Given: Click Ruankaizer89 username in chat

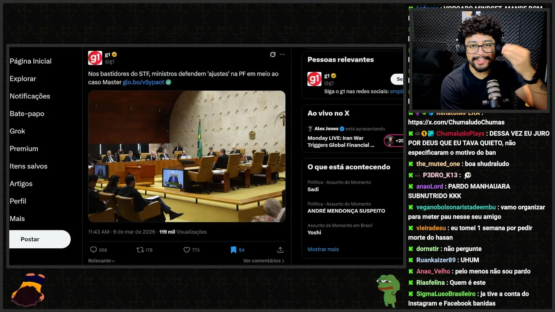Looking at the screenshot, I should click(436, 260).
